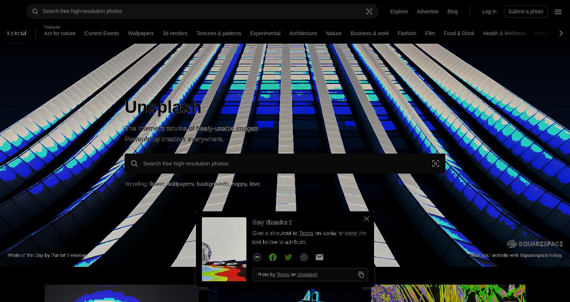Click the magnifier icon in the top search bar

[35, 11]
